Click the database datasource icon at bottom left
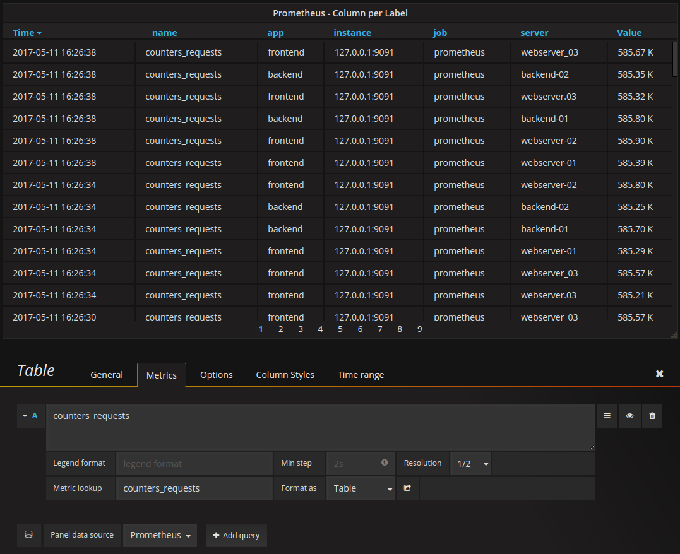 click(x=28, y=534)
